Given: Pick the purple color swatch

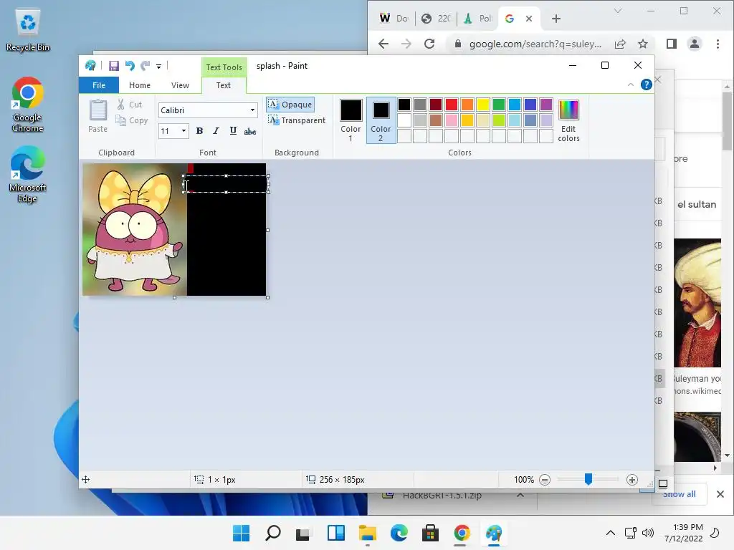Looking at the screenshot, I should tap(545, 105).
